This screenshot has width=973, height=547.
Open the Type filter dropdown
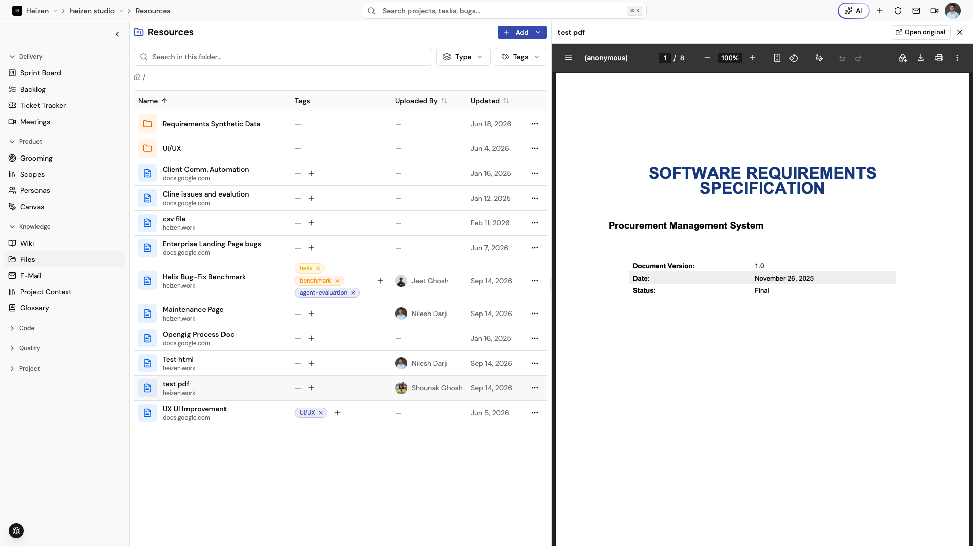click(x=463, y=57)
